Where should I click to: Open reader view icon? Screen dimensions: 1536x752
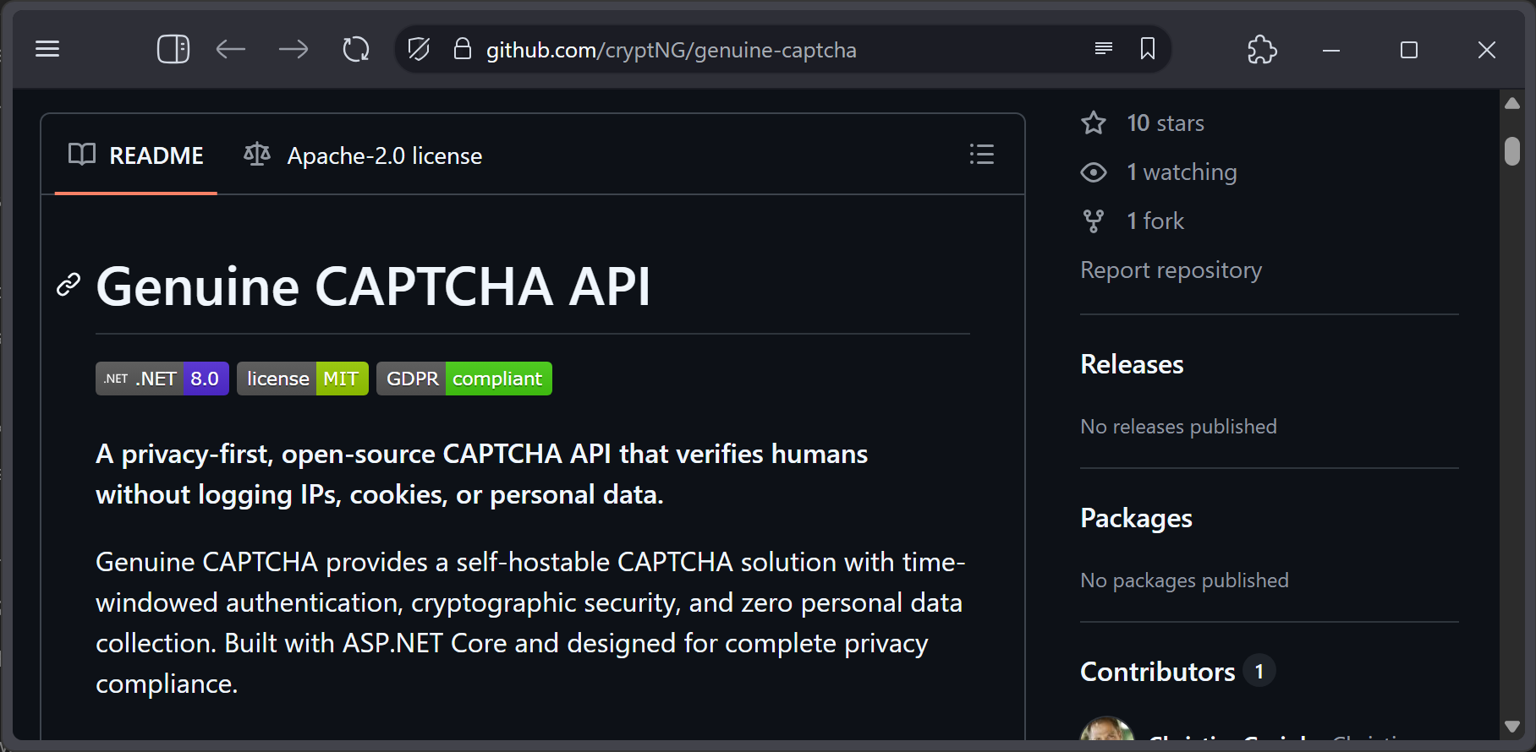pos(1104,49)
